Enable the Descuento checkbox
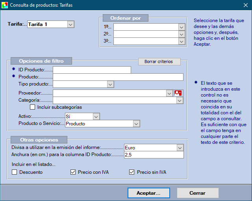The height and width of the screenshot is (201, 252). (15, 172)
